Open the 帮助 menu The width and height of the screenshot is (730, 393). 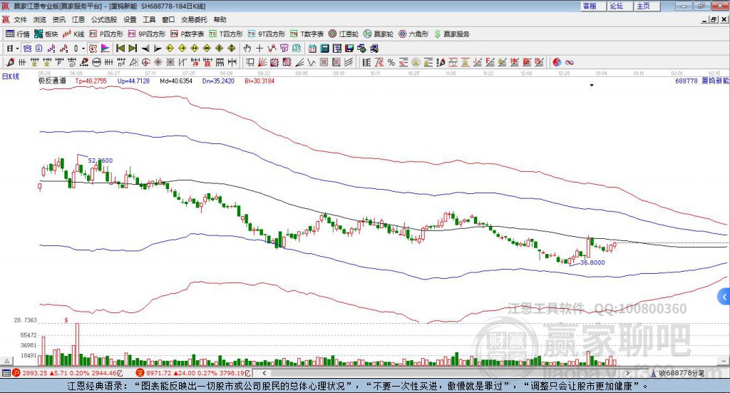(x=220, y=19)
